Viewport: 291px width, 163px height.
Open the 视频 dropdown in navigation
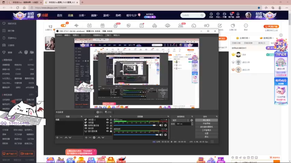click(x=94, y=15)
